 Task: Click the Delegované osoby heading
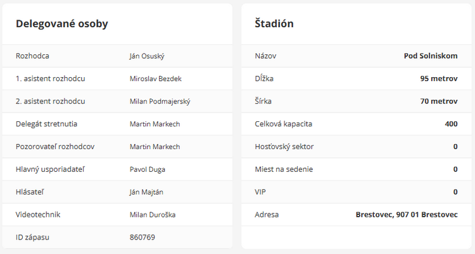[x=61, y=24]
